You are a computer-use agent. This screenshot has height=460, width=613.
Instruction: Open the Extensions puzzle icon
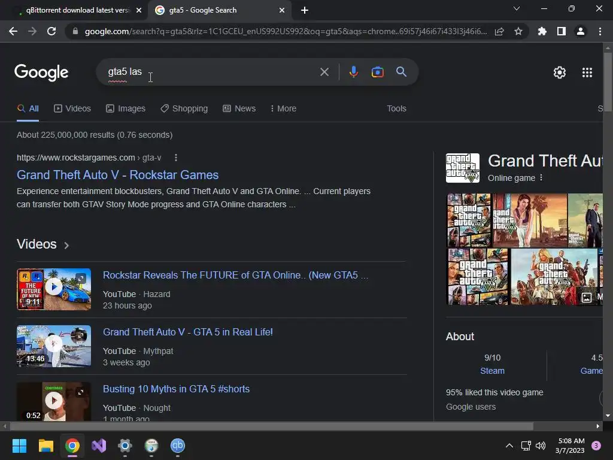(542, 31)
